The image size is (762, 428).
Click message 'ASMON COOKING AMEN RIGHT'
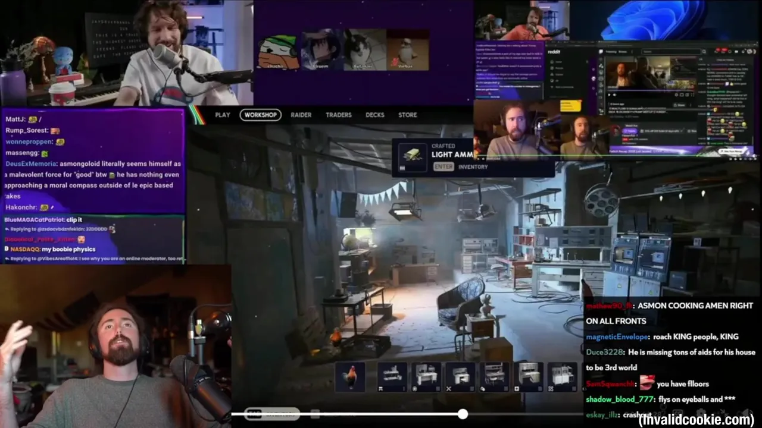pyautogui.click(x=671, y=313)
